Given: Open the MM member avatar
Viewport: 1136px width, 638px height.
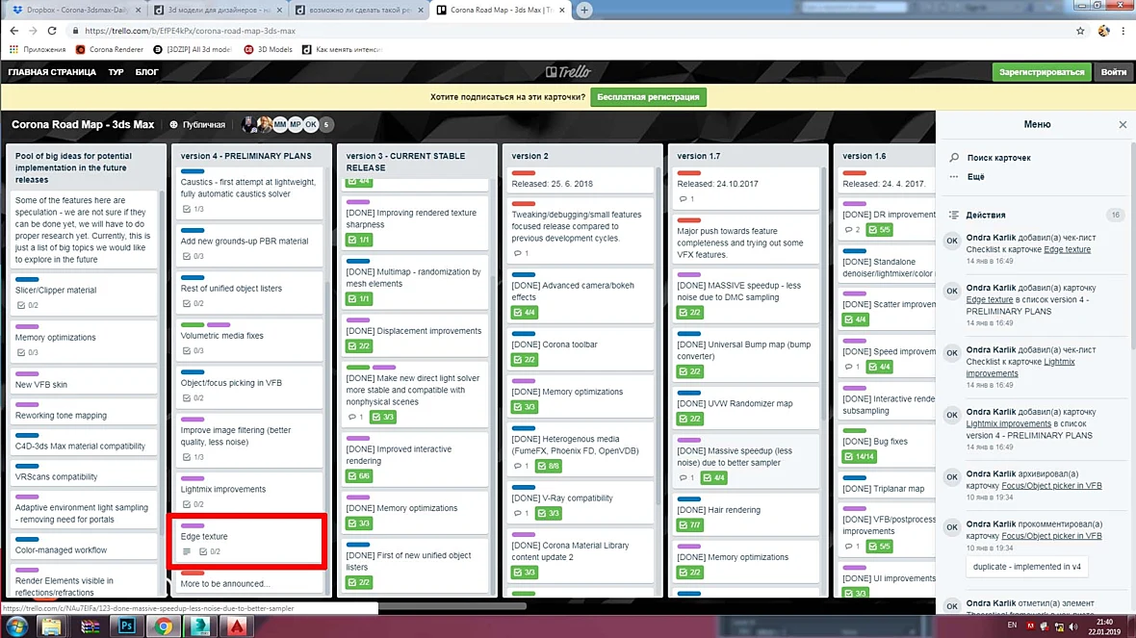Looking at the screenshot, I should (279, 124).
